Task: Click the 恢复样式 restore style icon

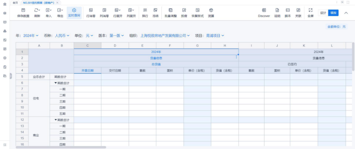Action: [198, 10]
